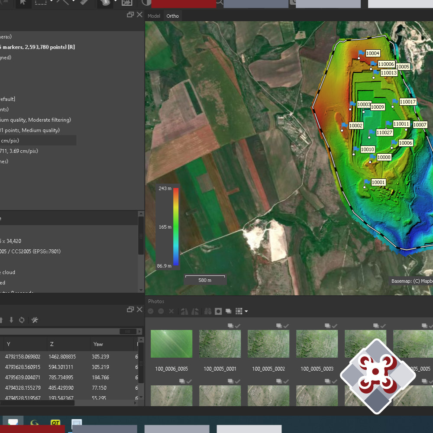This screenshot has height=433, width=433.
Task: Click properties panel scroll-down arrow
Action: 141,290
